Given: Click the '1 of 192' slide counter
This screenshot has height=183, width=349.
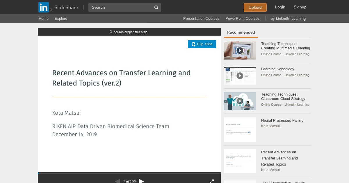Looking at the screenshot, I should [129, 182].
